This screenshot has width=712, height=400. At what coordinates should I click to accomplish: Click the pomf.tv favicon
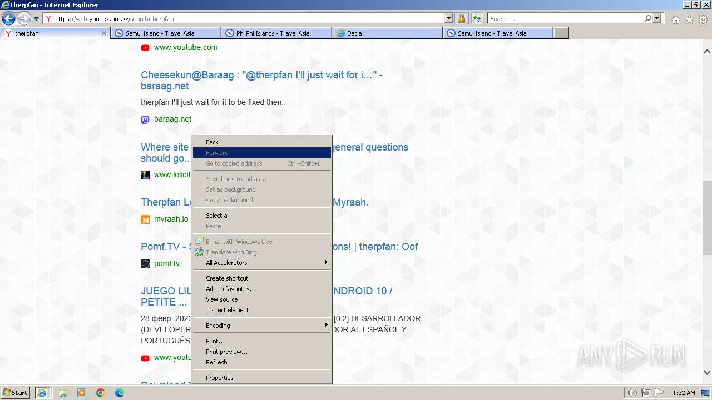145,264
